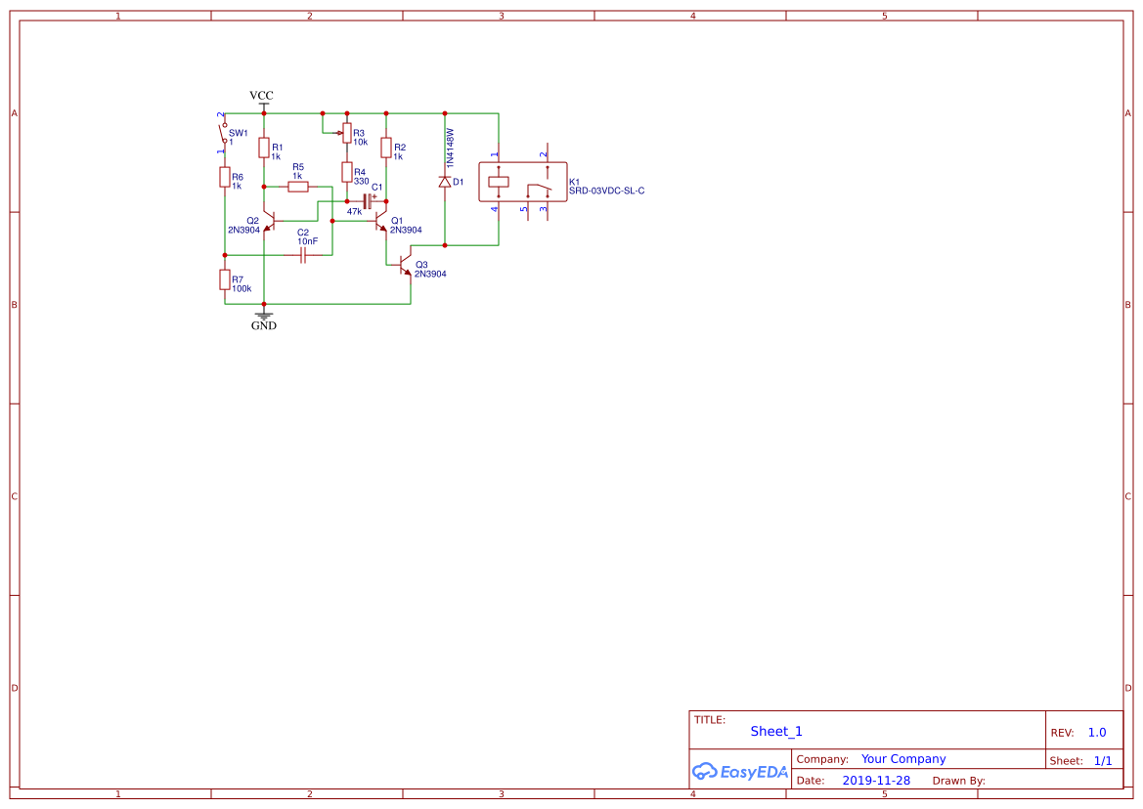This screenshot has width=1143, height=809.
Task: Click relay pin number 4 label
Action: click(494, 209)
